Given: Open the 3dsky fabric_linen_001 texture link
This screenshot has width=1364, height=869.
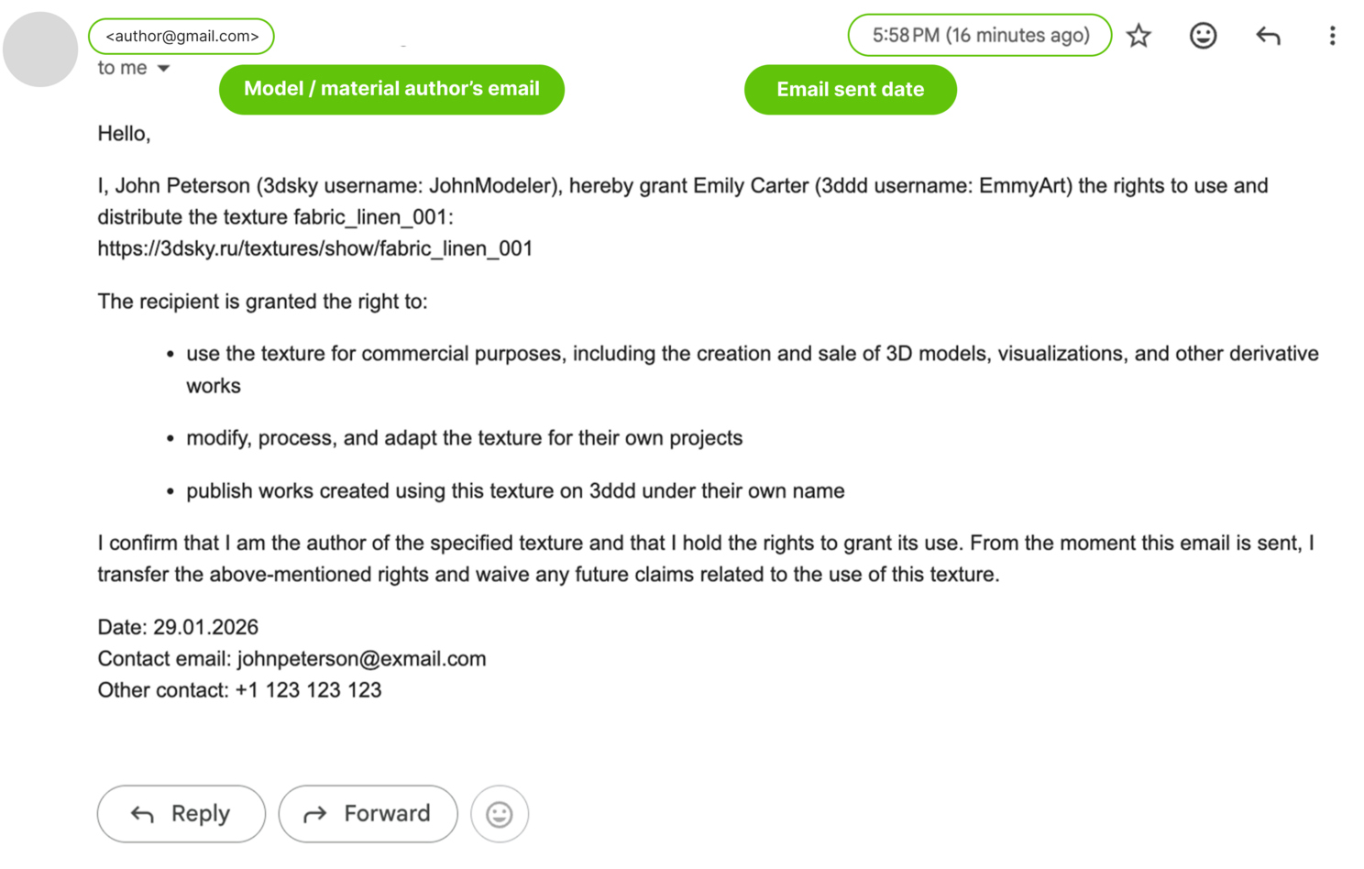Looking at the screenshot, I should pyautogui.click(x=315, y=248).
